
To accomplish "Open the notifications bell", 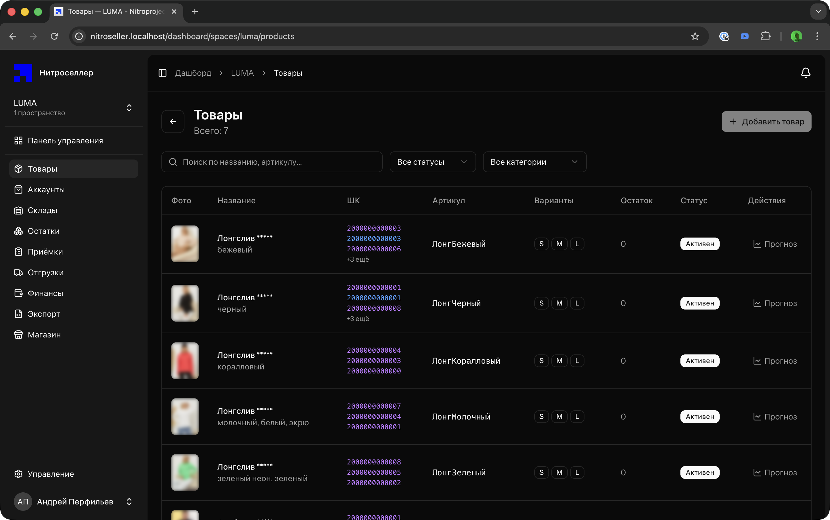I will click(x=805, y=73).
